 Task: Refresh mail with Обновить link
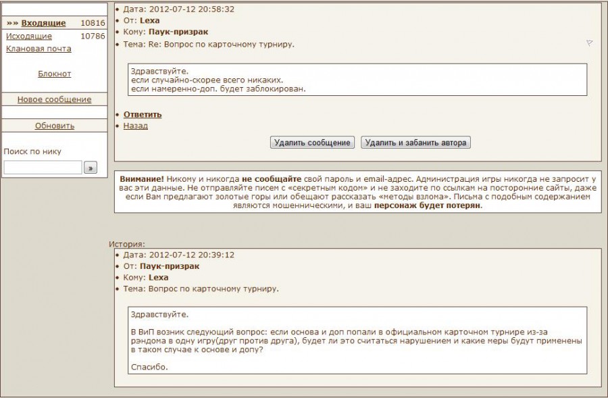[x=54, y=126]
